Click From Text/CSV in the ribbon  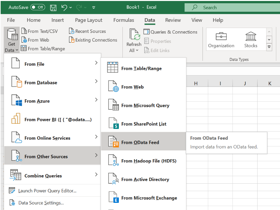coord(39,31)
